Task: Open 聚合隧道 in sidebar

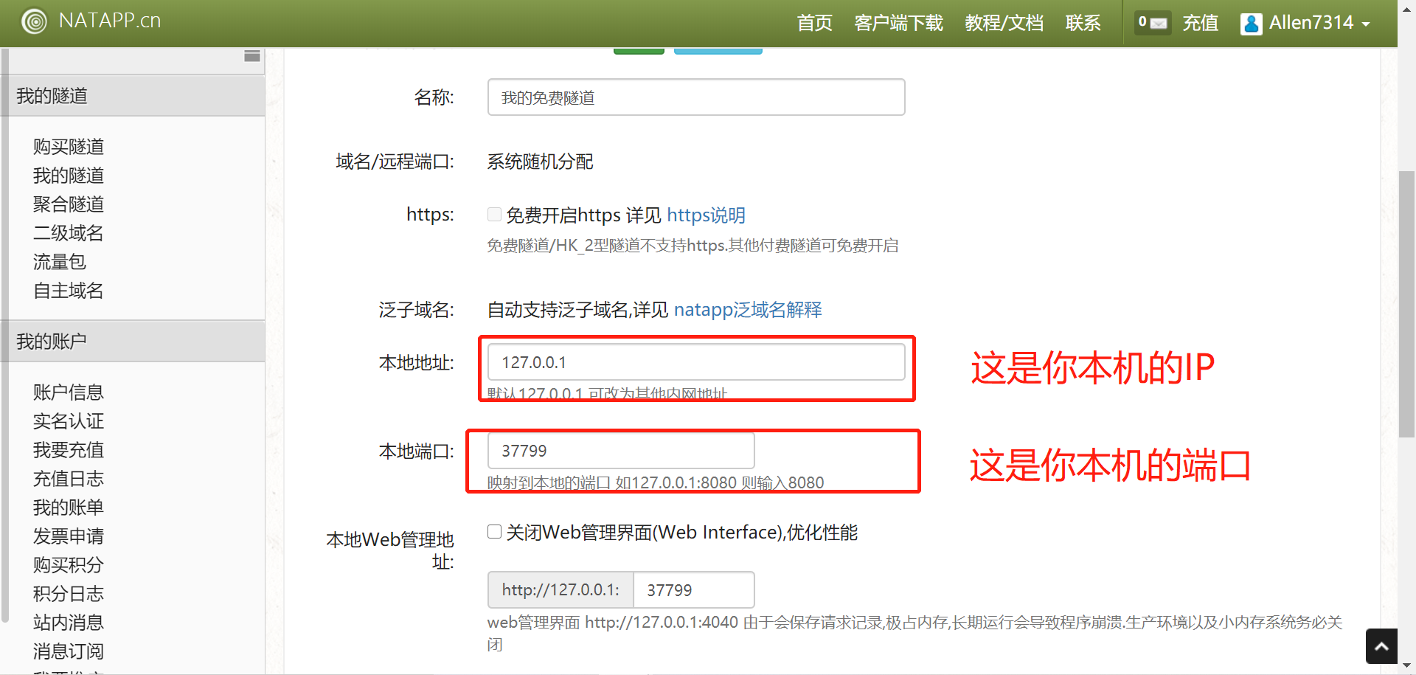Action: 69,204
